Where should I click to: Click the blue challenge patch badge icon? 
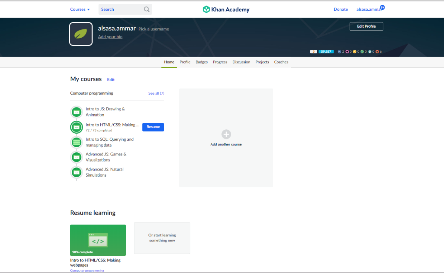(x=339, y=52)
